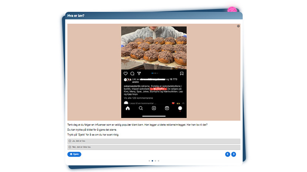Click the comment bubble icon
Screen dimensions: 307x172
click(x=132, y=74)
